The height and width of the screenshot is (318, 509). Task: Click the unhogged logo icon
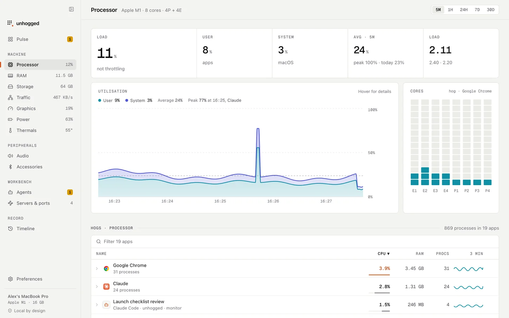pyautogui.click(x=10, y=23)
